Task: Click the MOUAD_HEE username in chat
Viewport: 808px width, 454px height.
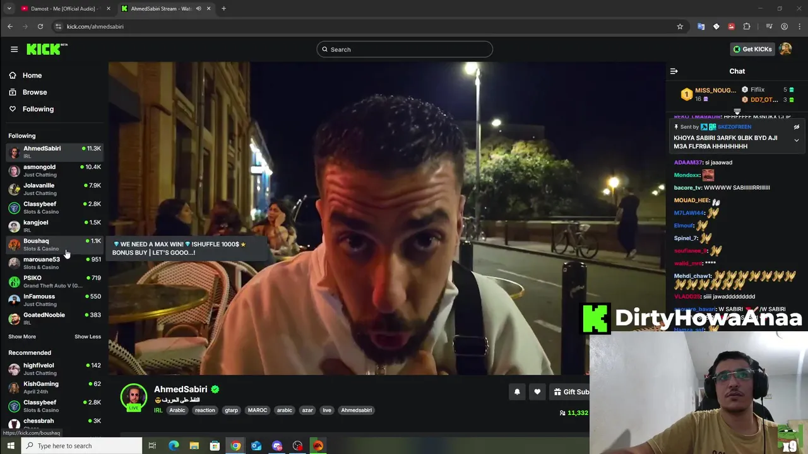Action: 691,201
